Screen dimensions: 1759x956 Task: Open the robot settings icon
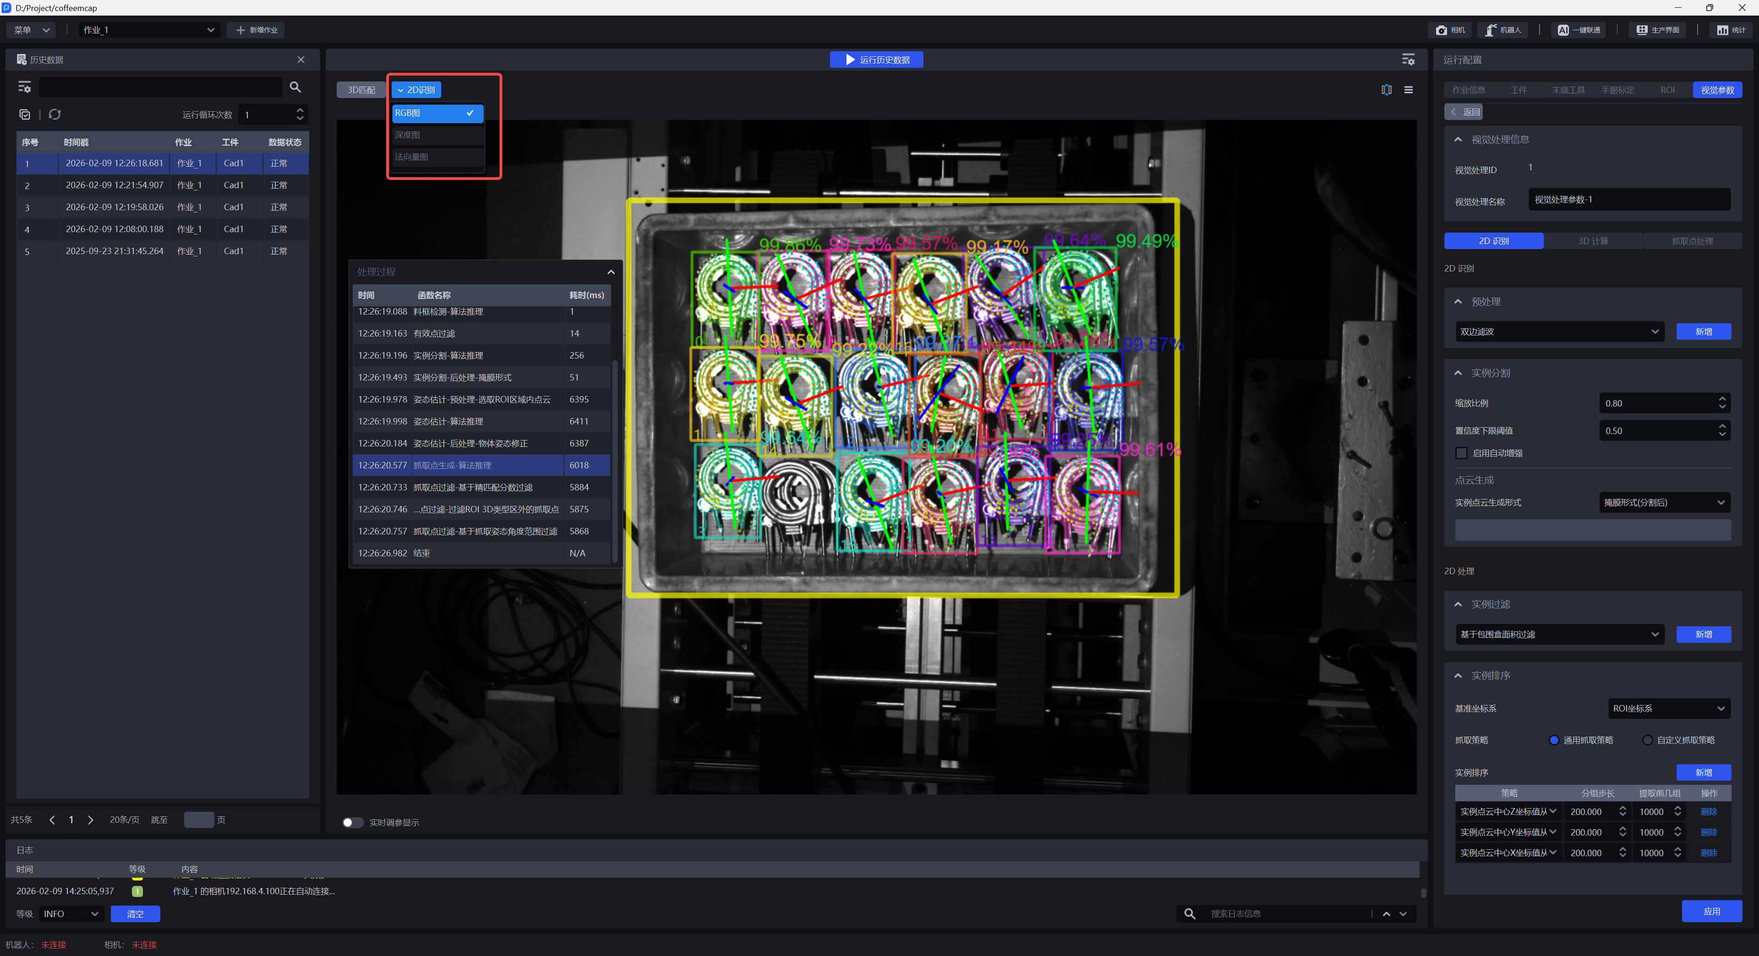pos(1491,30)
